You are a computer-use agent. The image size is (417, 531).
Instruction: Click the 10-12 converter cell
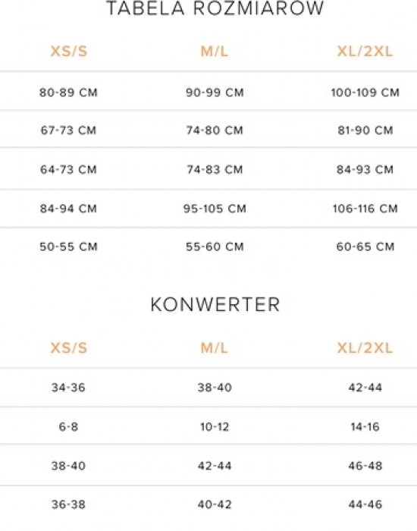tap(215, 426)
